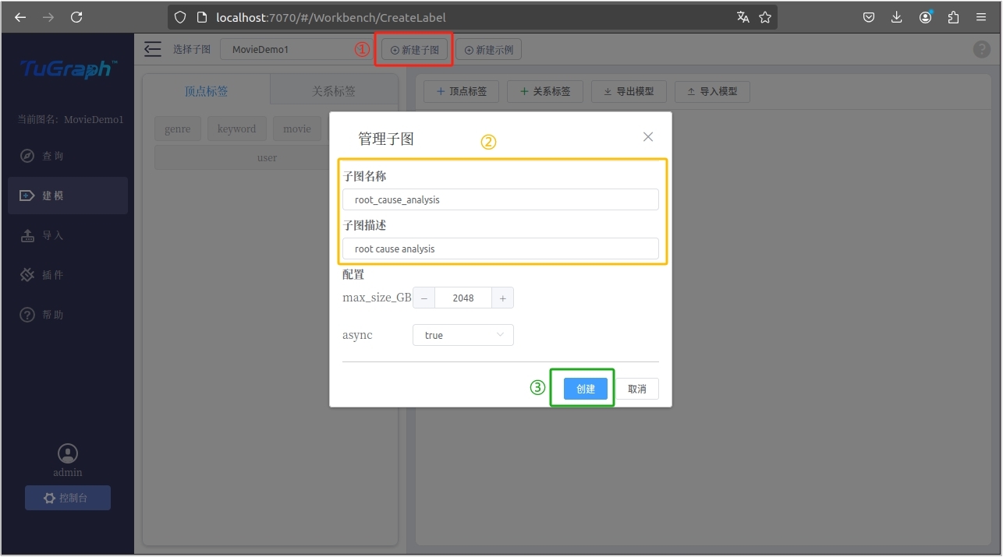Increase max_size_GB with plus button
This screenshot has width=1003, height=557.
pos(503,298)
